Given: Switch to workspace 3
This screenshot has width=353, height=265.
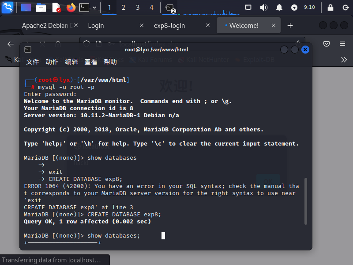Looking at the screenshot, I should pyautogui.click(x=138, y=8).
